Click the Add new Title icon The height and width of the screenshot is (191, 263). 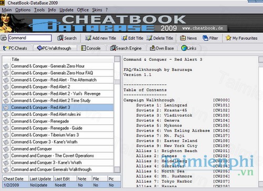pos(88,38)
